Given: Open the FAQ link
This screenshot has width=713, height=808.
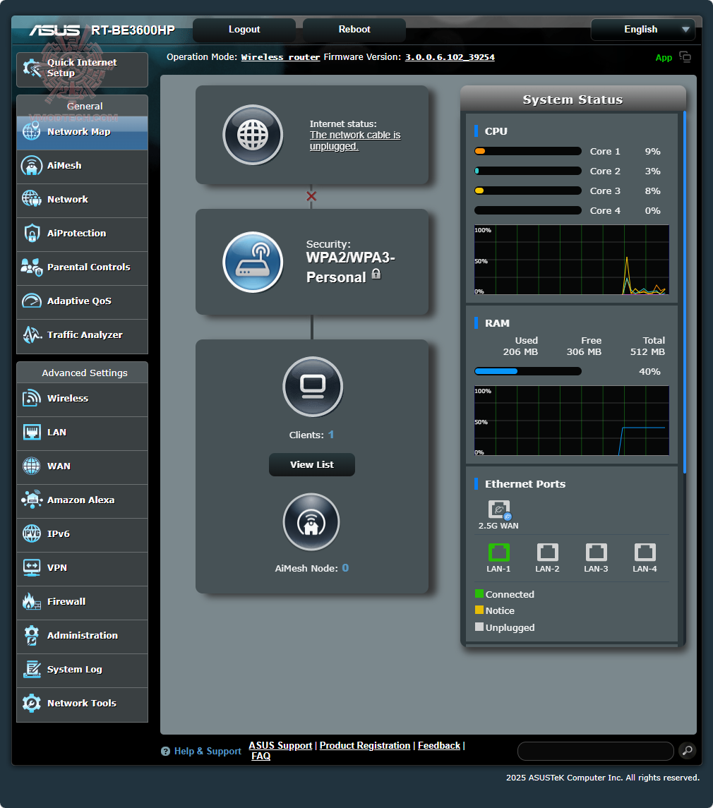Looking at the screenshot, I should [261, 756].
